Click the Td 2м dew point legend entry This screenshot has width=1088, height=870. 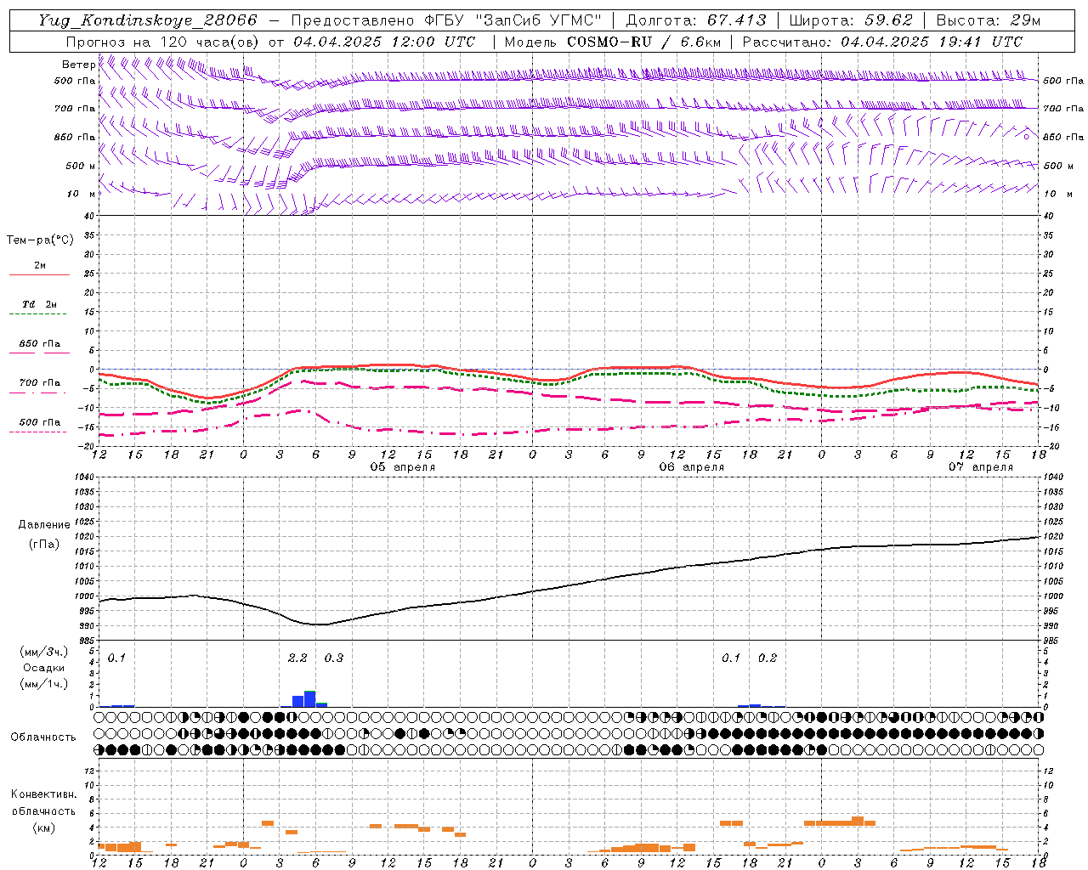tap(40, 304)
